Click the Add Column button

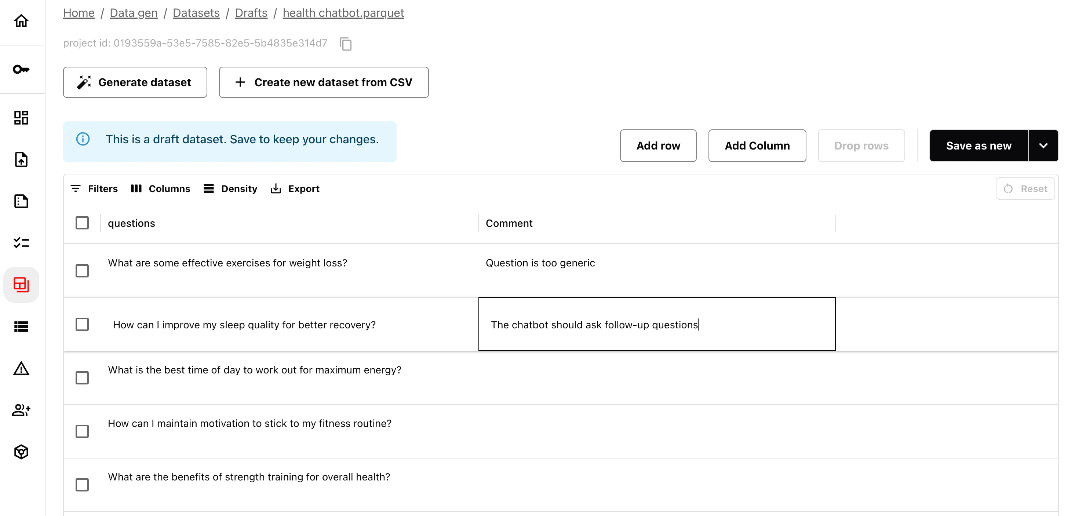(x=757, y=146)
